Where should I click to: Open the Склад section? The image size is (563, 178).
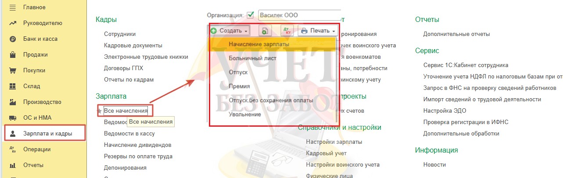tap(32, 86)
